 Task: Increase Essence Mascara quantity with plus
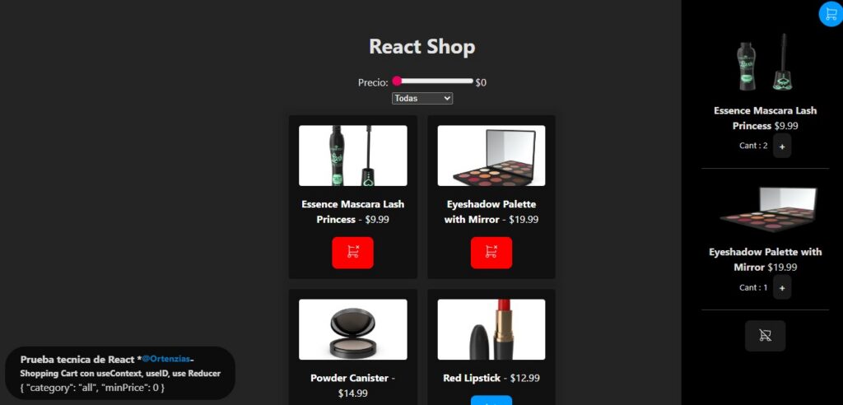click(782, 147)
